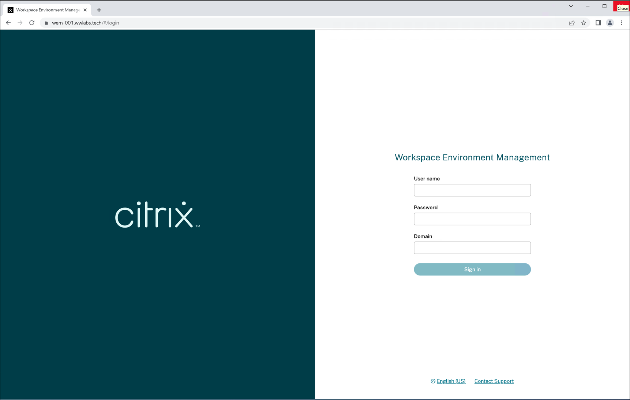Open the tab search dropdown
The image size is (630, 400).
(x=571, y=6)
